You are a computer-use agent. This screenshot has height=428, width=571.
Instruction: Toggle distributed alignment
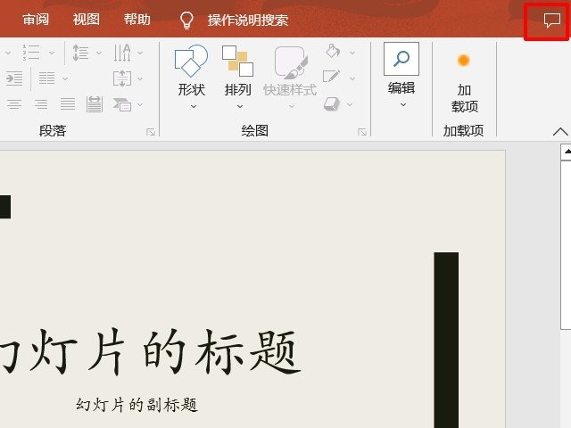tap(95, 104)
